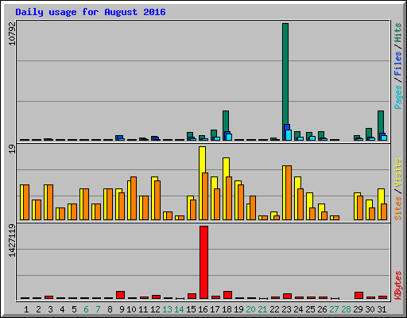407x318 pixels.
Task: Click the green 'Hits' legend label
Action: coord(398,33)
